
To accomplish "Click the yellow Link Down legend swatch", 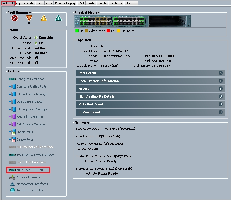I will pos(119,31).
